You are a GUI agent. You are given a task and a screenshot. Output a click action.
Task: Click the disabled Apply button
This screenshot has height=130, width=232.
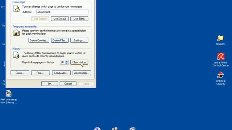coord(86,83)
